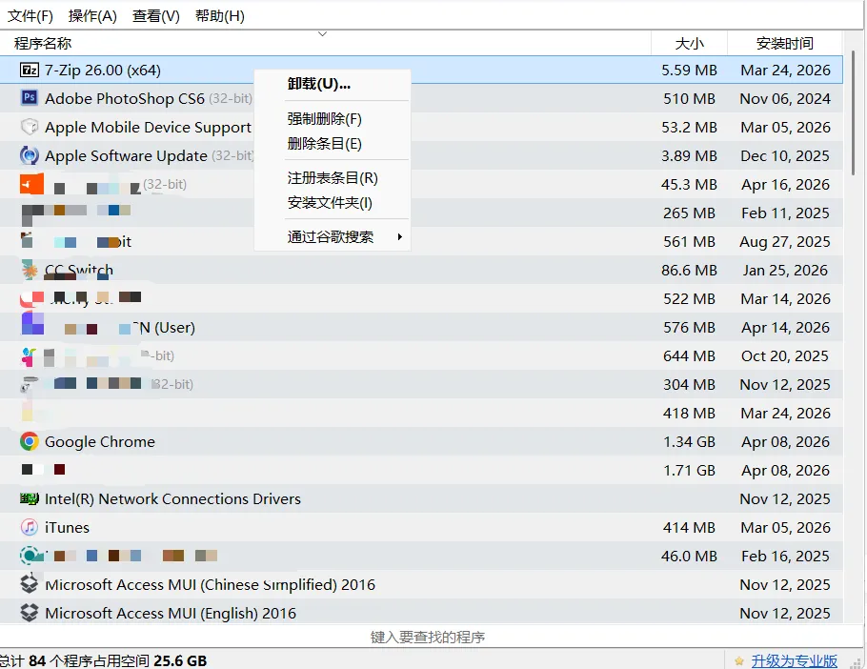Click the Dec 10, 2025 date cell
The width and height of the screenshot is (867, 669).
click(x=785, y=156)
